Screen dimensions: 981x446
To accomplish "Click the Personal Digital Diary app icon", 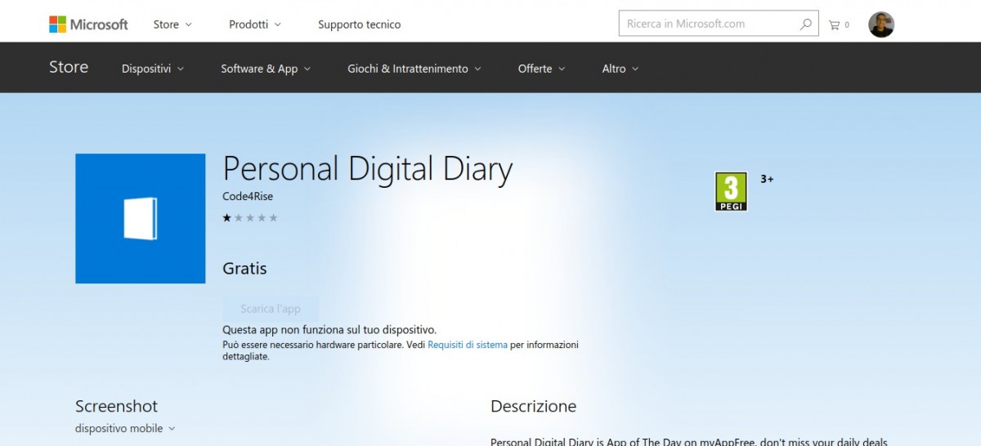I will 141,219.
